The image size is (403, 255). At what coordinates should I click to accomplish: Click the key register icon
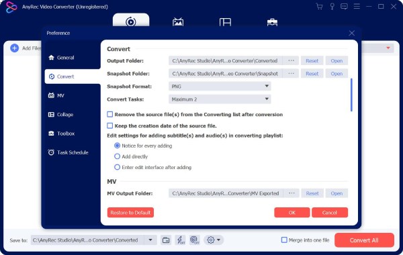(x=332, y=7)
